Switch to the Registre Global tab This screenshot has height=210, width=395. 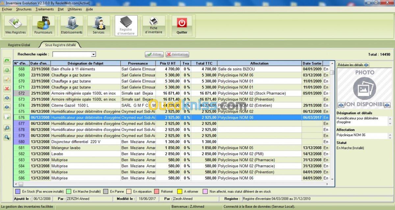(x=19, y=45)
